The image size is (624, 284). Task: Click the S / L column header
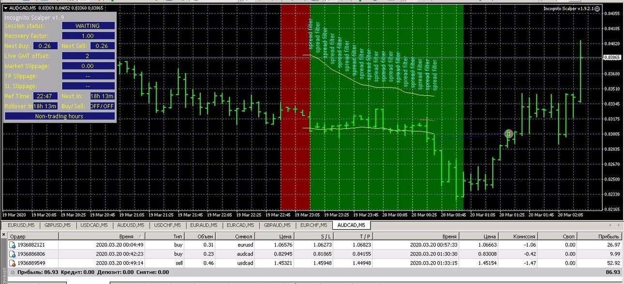(x=314, y=237)
